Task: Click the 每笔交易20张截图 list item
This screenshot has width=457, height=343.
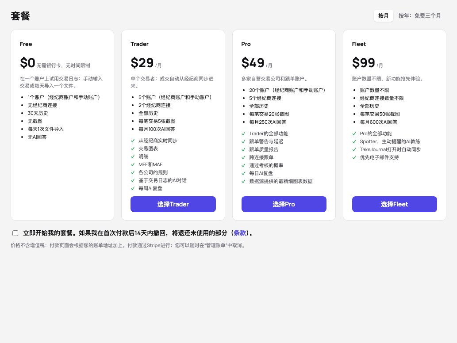Action: click(269, 114)
